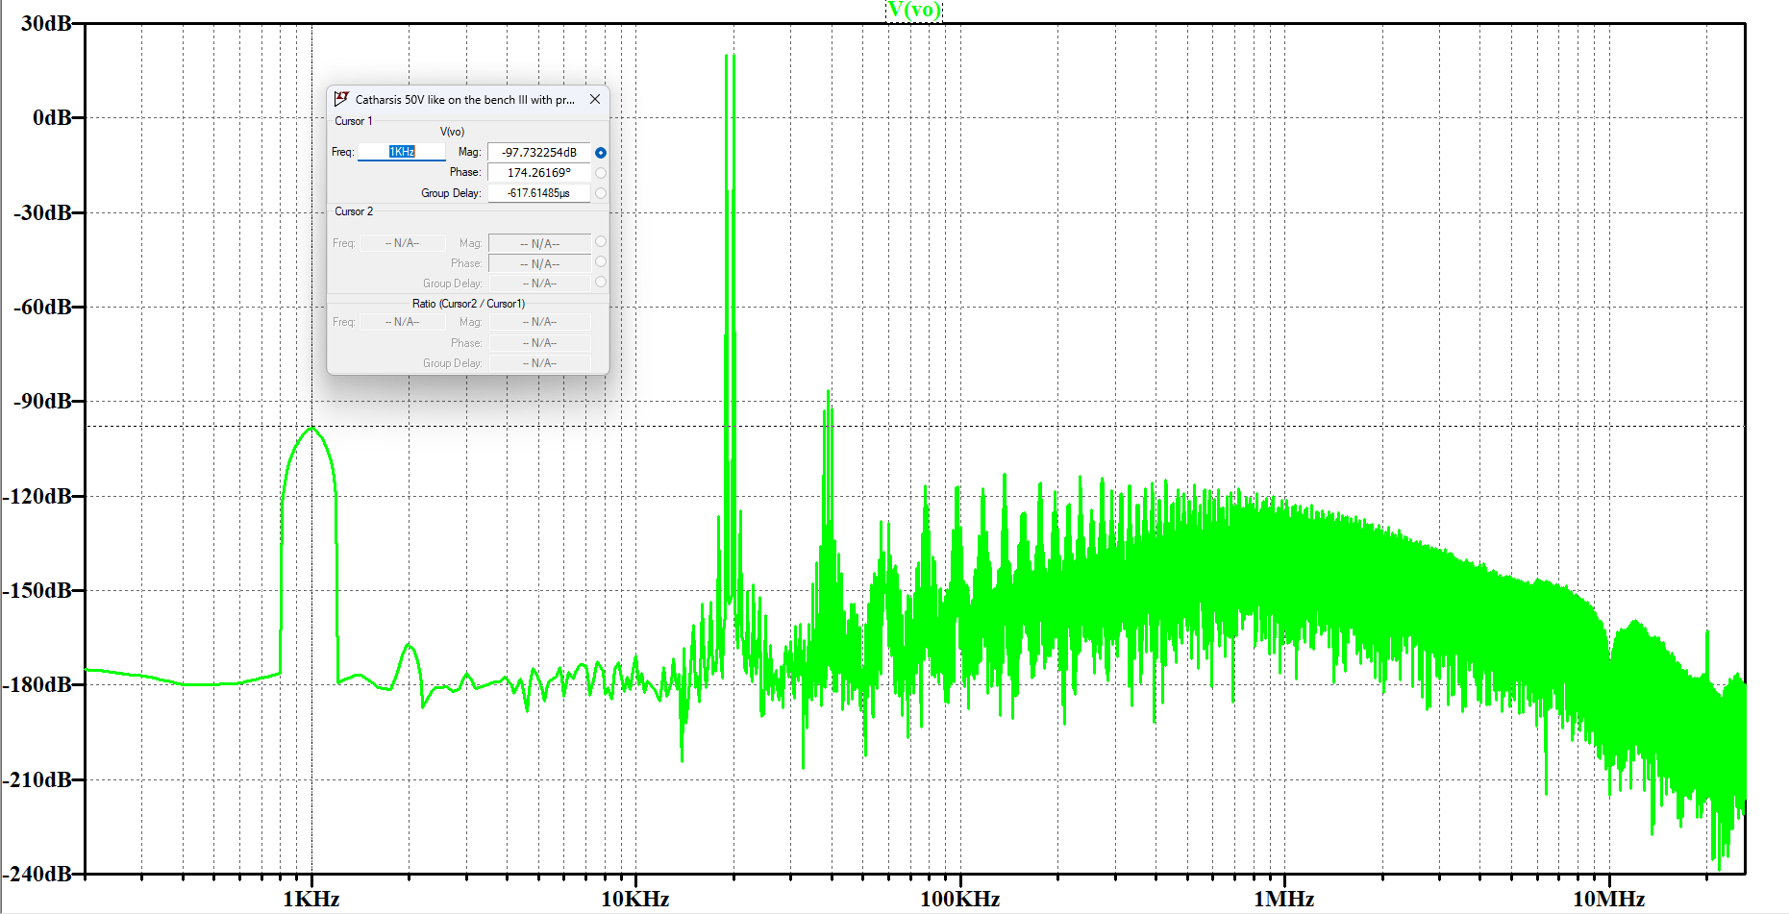Click the 'Ratio (Cursor2 / Cursor1)' heading

coord(468,304)
